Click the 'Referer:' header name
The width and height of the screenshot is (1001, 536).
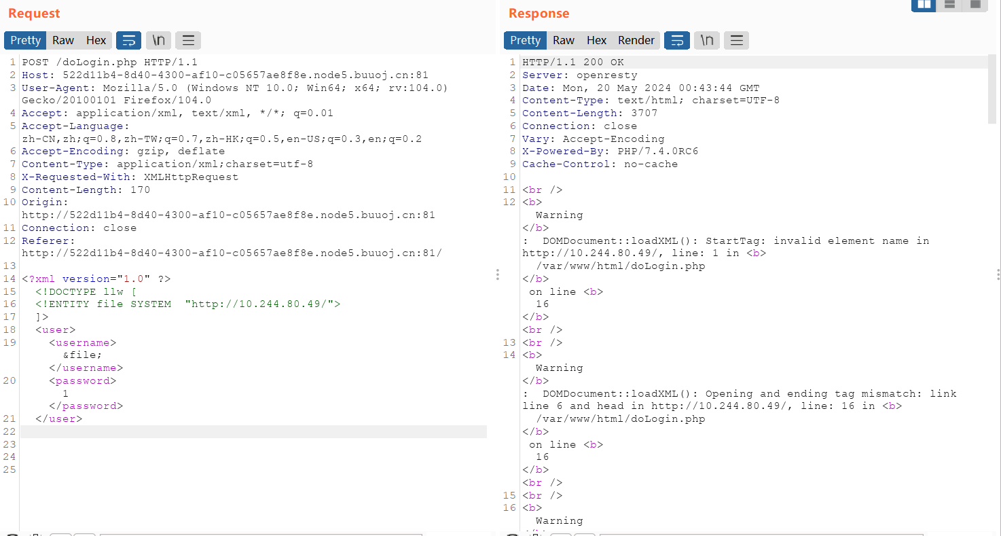point(48,241)
